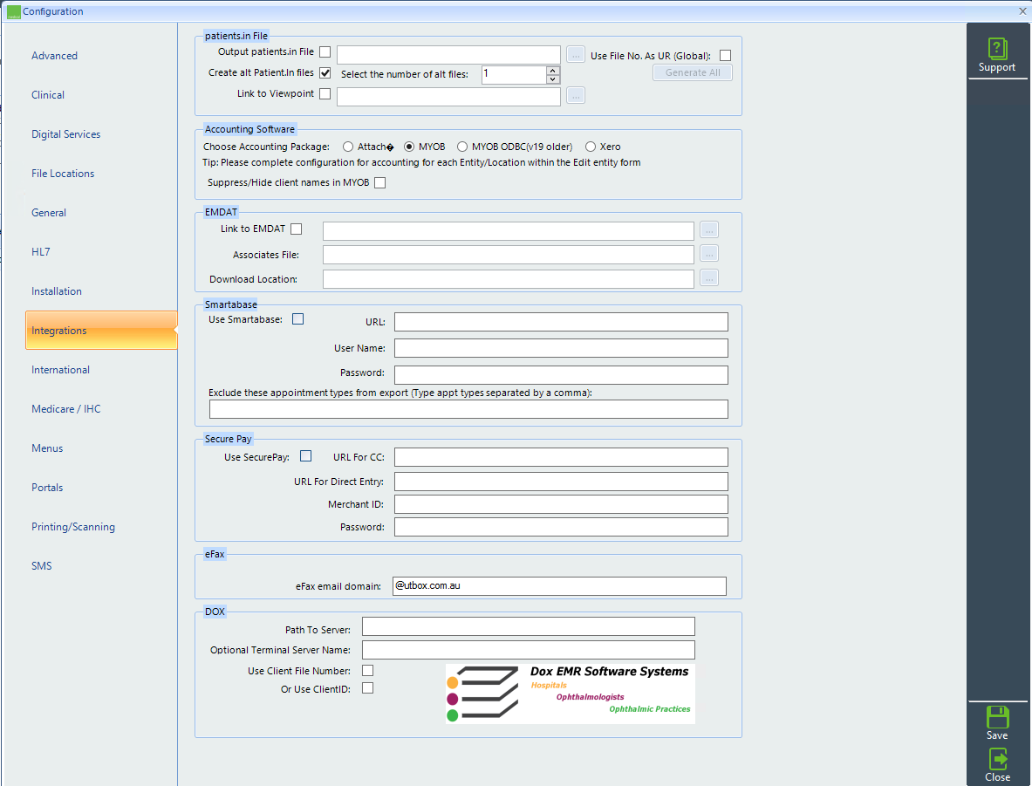Browse for the Link to EMDAT path

point(709,229)
